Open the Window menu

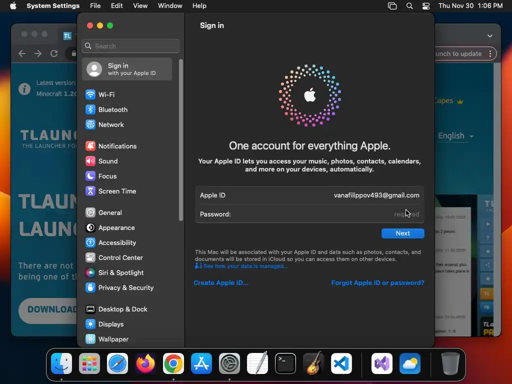170,6
